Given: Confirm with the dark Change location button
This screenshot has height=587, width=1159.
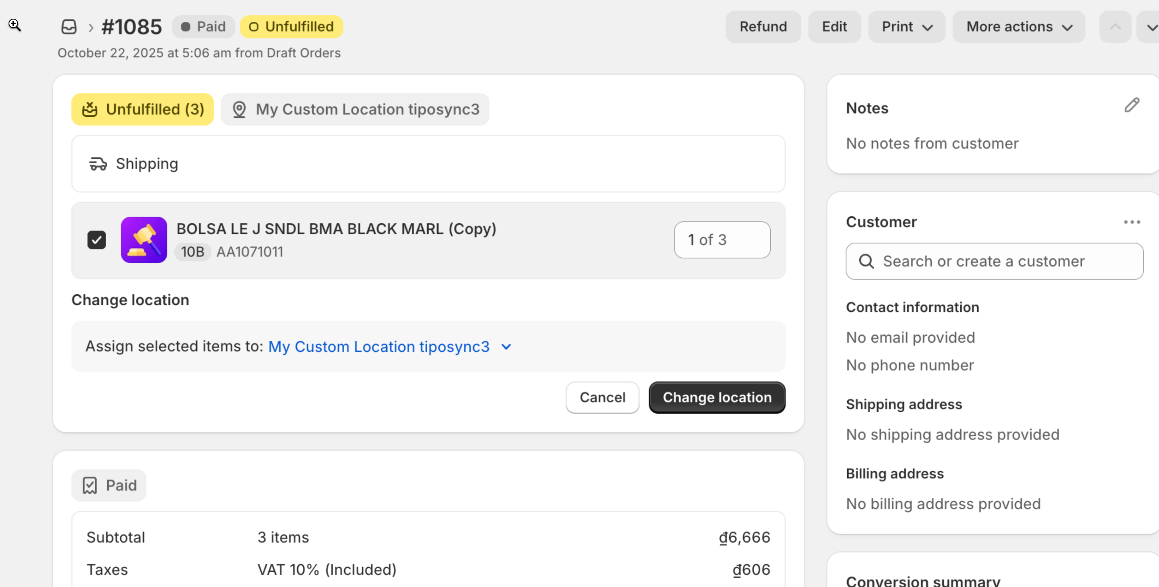Looking at the screenshot, I should [x=717, y=397].
